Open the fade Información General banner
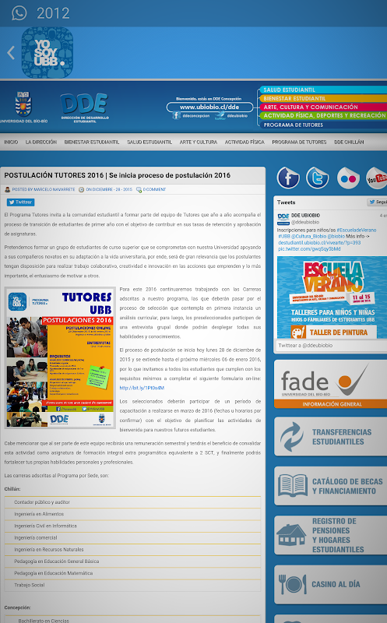Viewport: 387px width, 623px height. tap(331, 384)
